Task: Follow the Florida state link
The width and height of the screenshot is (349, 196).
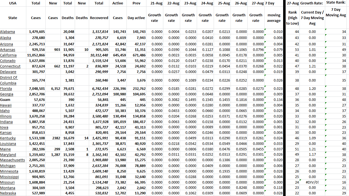Action: (6, 89)
